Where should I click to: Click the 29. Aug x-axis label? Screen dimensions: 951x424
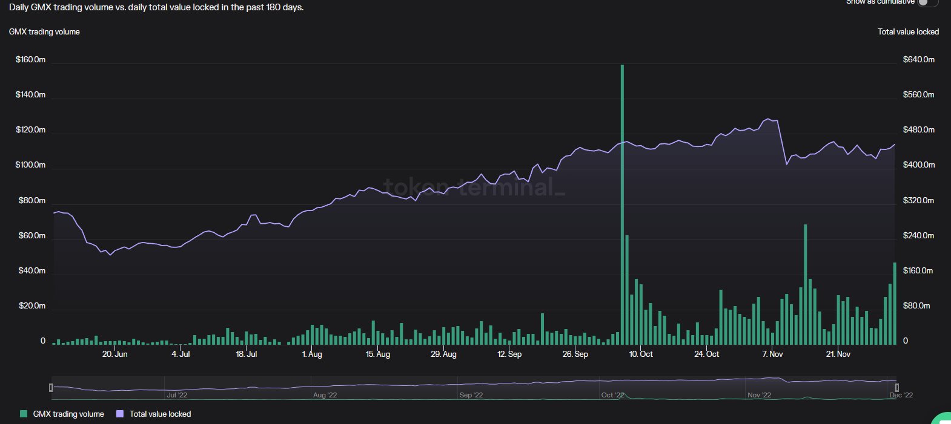[443, 354]
